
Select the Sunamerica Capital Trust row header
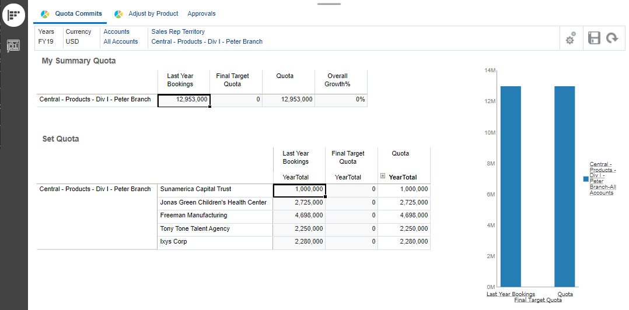click(x=215, y=190)
